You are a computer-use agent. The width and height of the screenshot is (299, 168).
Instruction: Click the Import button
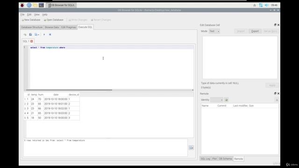241,31
